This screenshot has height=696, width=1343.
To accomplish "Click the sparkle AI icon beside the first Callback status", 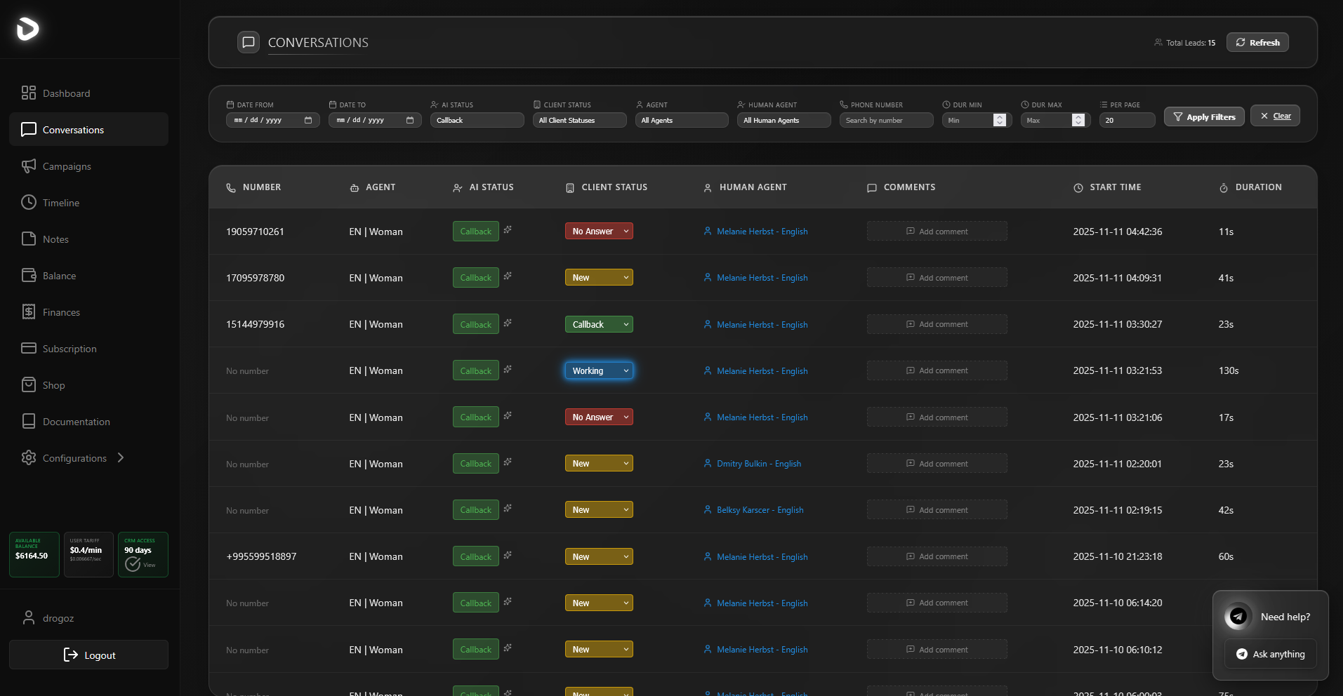I will pyautogui.click(x=508, y=229).
